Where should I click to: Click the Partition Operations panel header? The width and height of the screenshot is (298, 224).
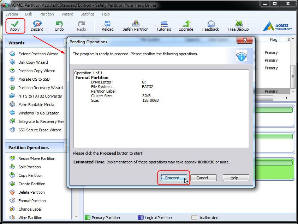point(35,148)
